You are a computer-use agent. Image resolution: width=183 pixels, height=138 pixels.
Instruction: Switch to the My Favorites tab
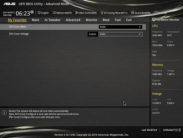(x=17, y=20)
